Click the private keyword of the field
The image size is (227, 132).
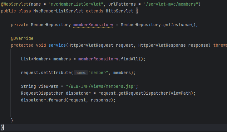point(20,25)
